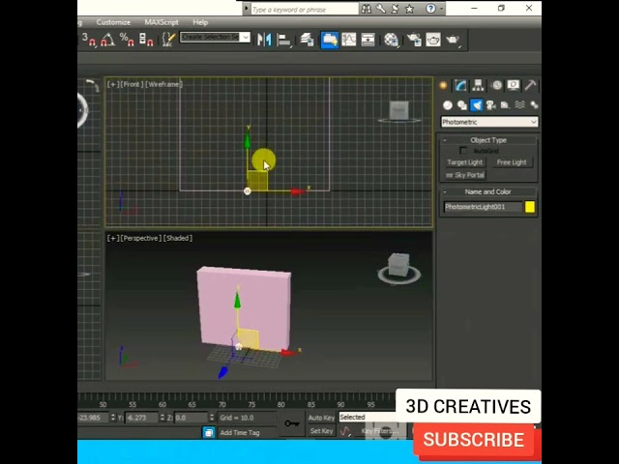
Task: Open the Curve Editor
Action: tap(349, 40)
